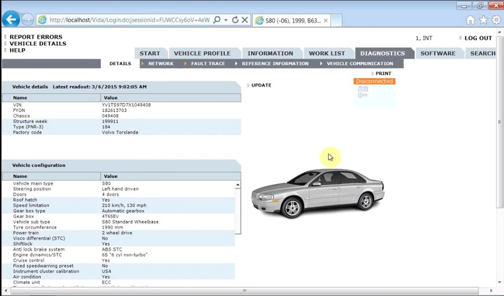Click the Vehicle sub type value
This screenshot has width=504, height=296.
130,222
